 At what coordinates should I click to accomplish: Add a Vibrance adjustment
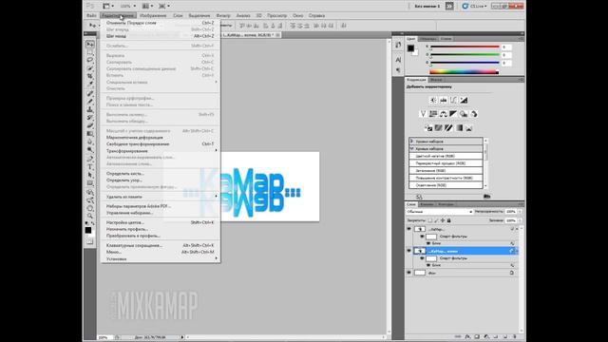click(x=423, y=114)
